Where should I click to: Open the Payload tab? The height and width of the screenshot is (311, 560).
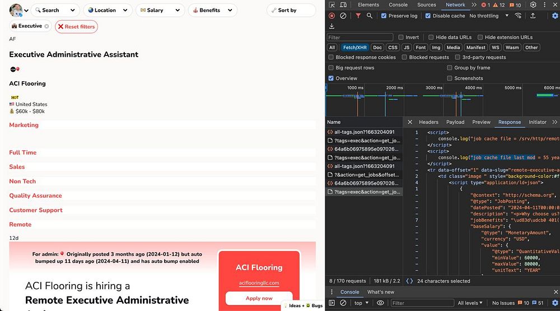coord(455,122)
